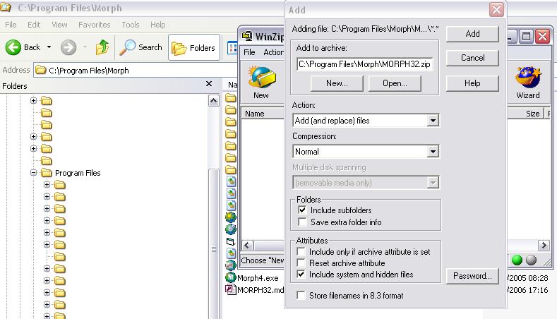Enable Save extra folder info
This screenshot has width=557, height=319.
click(x=302, y=222)
